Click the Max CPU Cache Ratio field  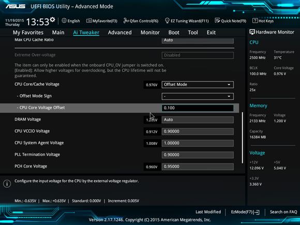(198, 40)
